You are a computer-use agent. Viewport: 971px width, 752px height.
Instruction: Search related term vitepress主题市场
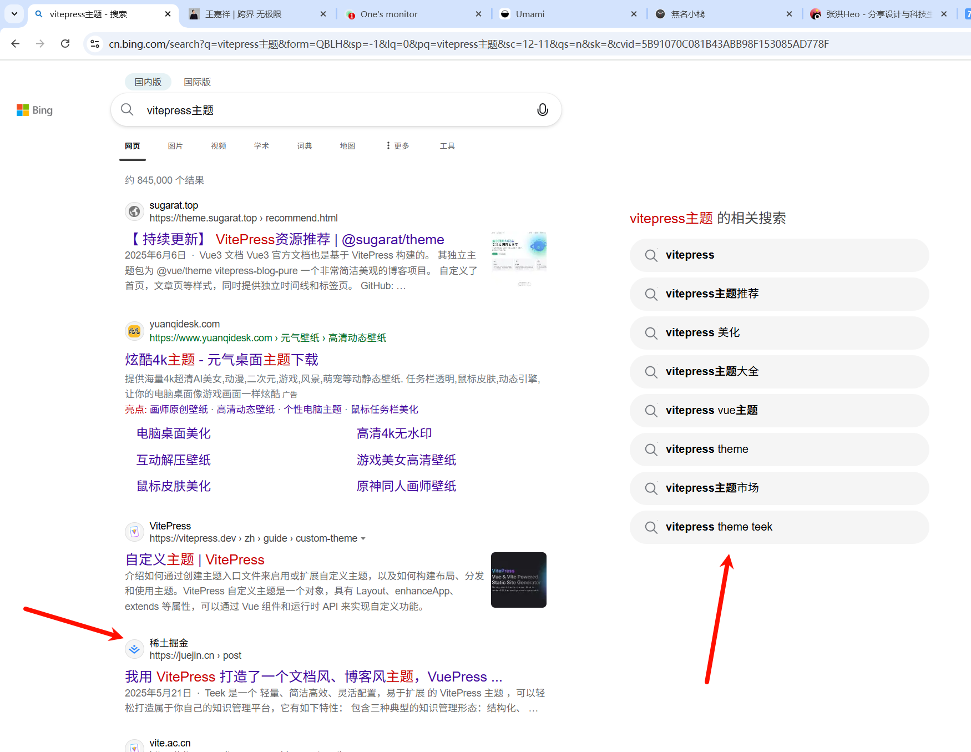pos(780,488)
